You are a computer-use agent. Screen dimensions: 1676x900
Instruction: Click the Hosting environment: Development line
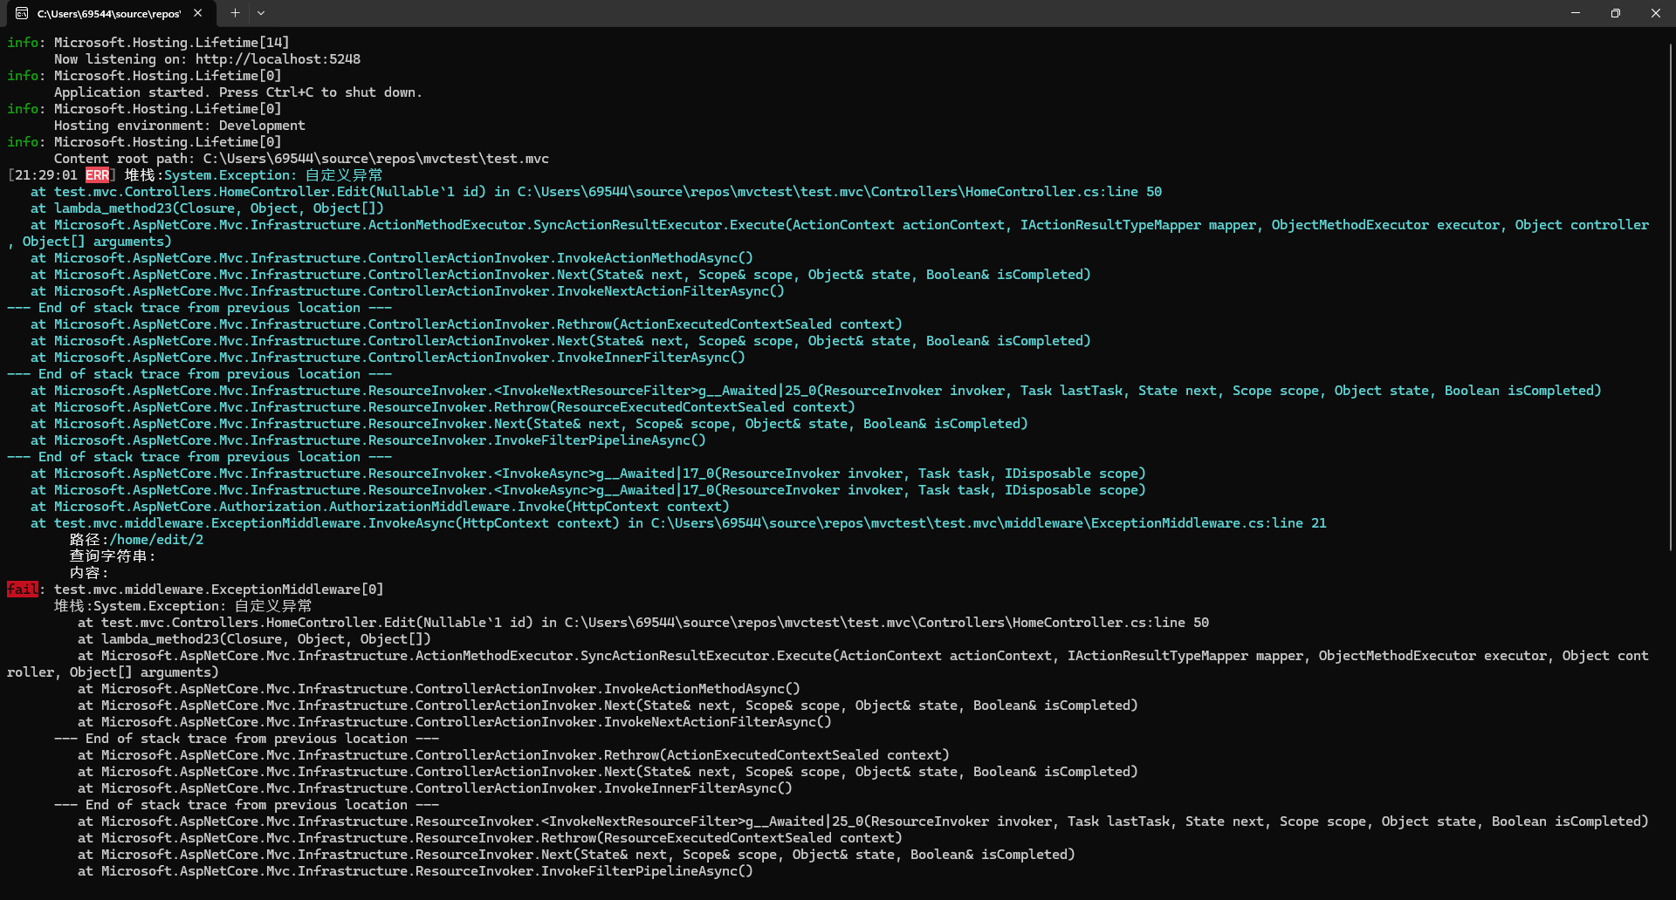(x=179, y=126)
